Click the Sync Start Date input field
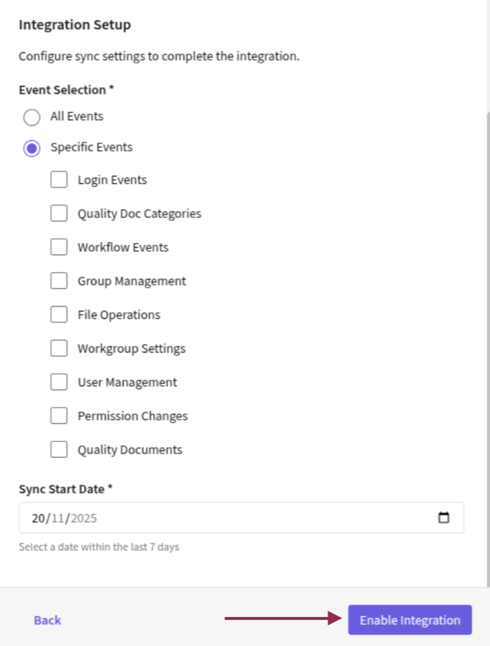Image resolution: width=490 pixels, height=646 pixels. 194,517
